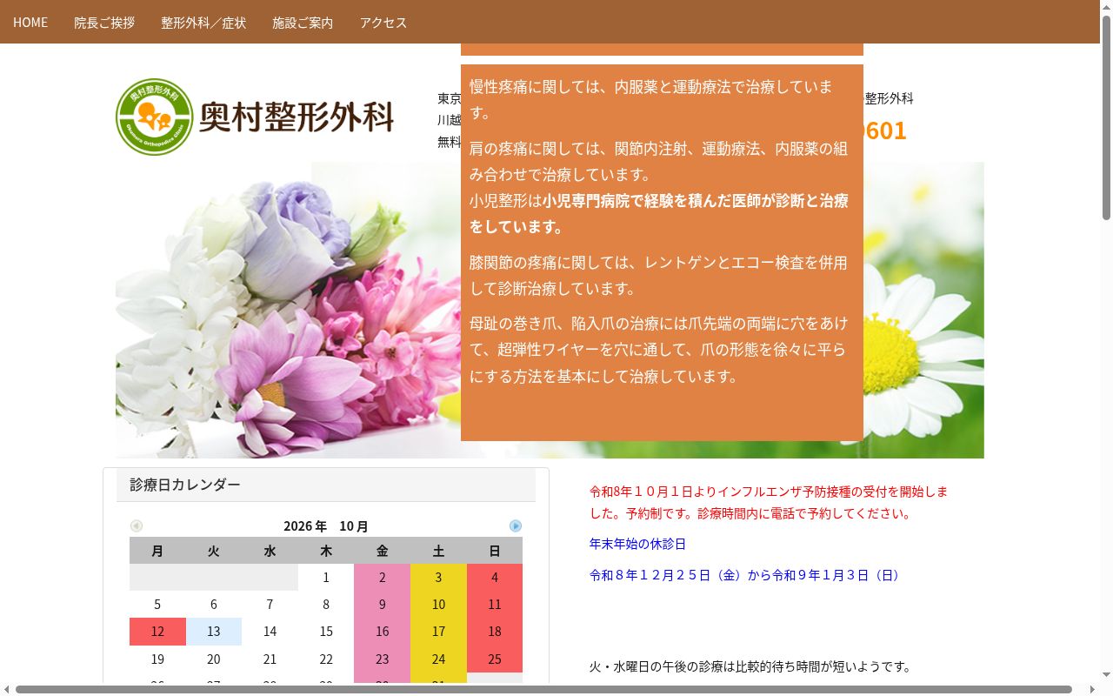
Task: Click calendar date 1 on Thursday
Action: 326,578
